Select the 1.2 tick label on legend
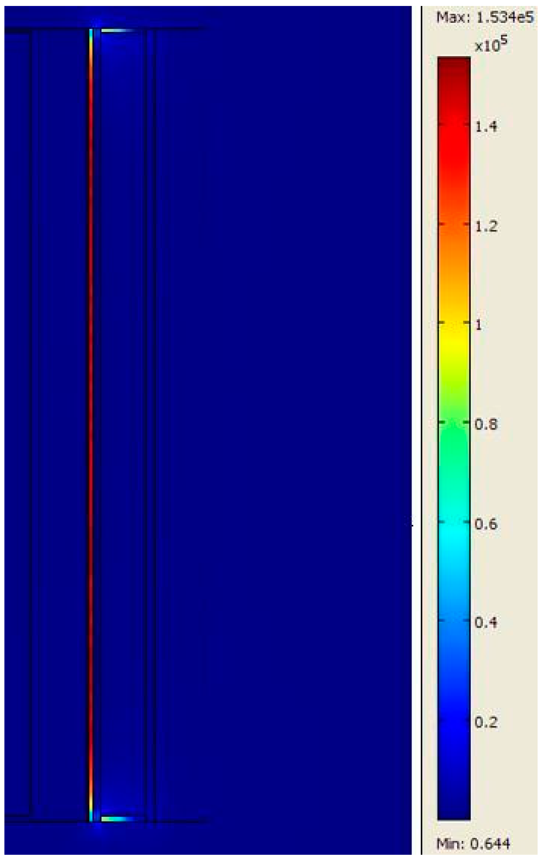Screen dimensions: 542x862 [486, 226]
